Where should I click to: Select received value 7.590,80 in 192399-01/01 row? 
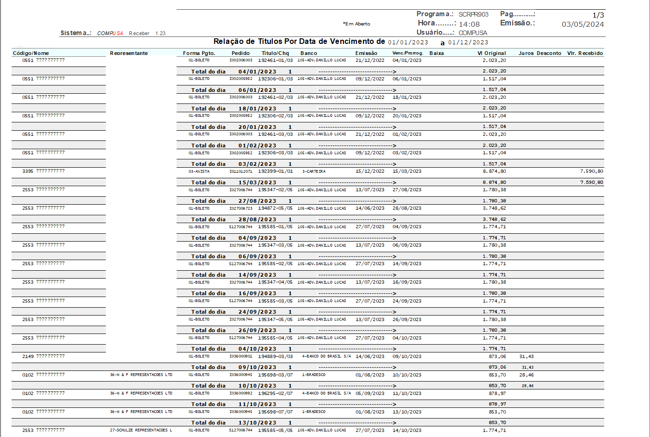pyautogui.click(x=591, y=171)
